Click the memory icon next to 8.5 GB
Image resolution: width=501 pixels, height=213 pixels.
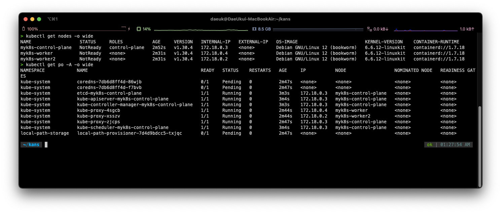[254, 29]
